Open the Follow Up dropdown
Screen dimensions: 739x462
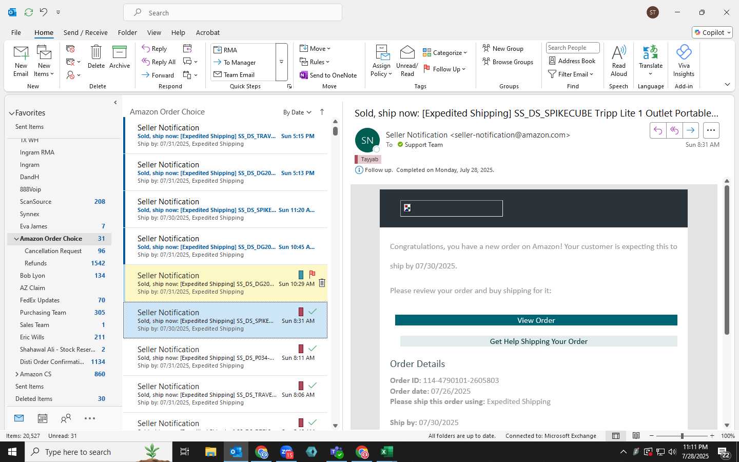[x=444, y=69]
